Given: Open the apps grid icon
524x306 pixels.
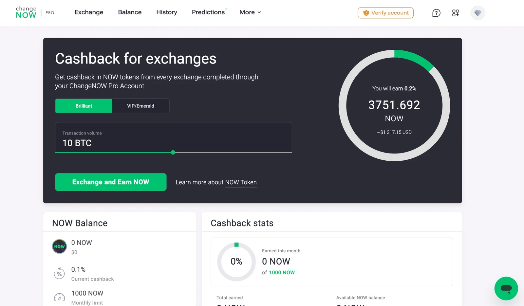Looking at the screenshot, I should click(456, 13).
